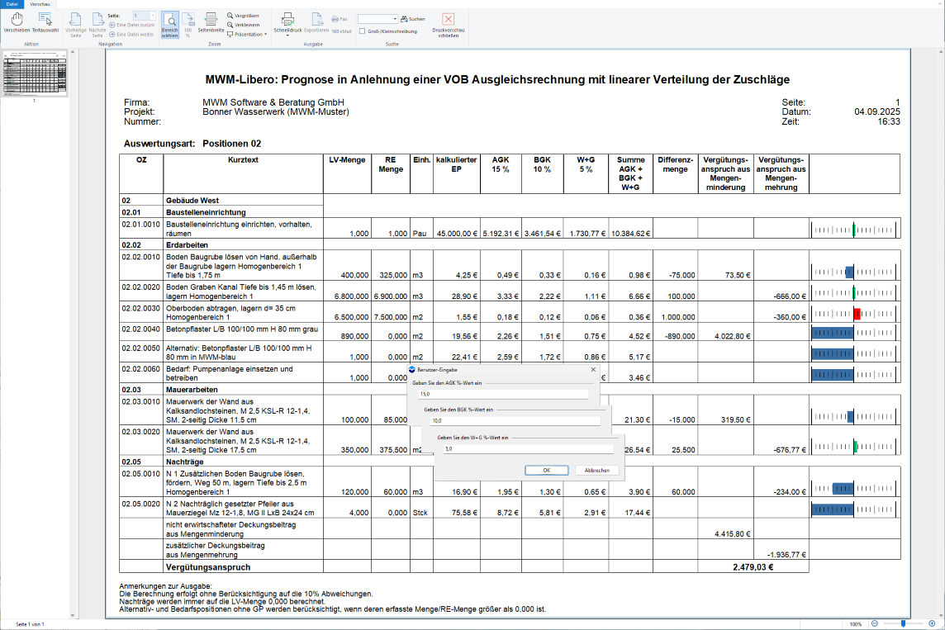This screenshot has height=630, width=945.
Task: Click the bar chart for row 02.01.0010
Action: tap(854, 230)
